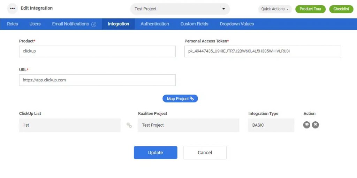The width and height of the screenshot is (357, 178).
Task: Click the Update button
Action: point(155,153)
